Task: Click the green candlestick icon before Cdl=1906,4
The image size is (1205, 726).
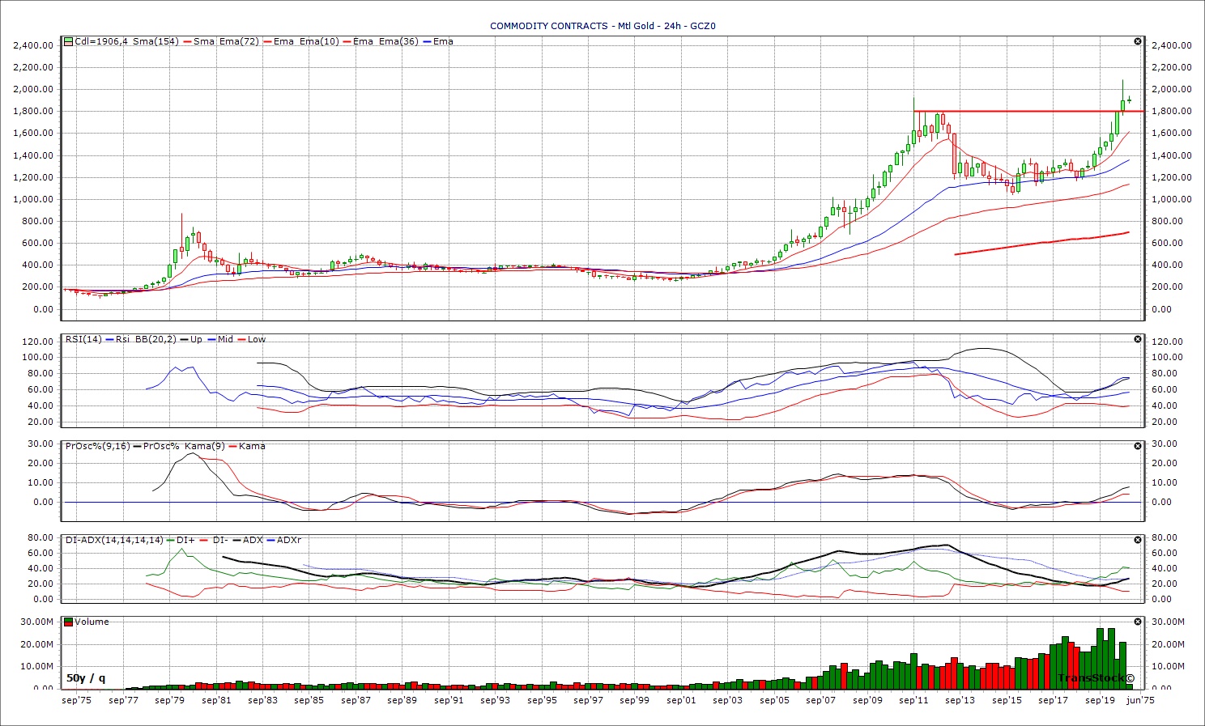Action: click(69, 41)
